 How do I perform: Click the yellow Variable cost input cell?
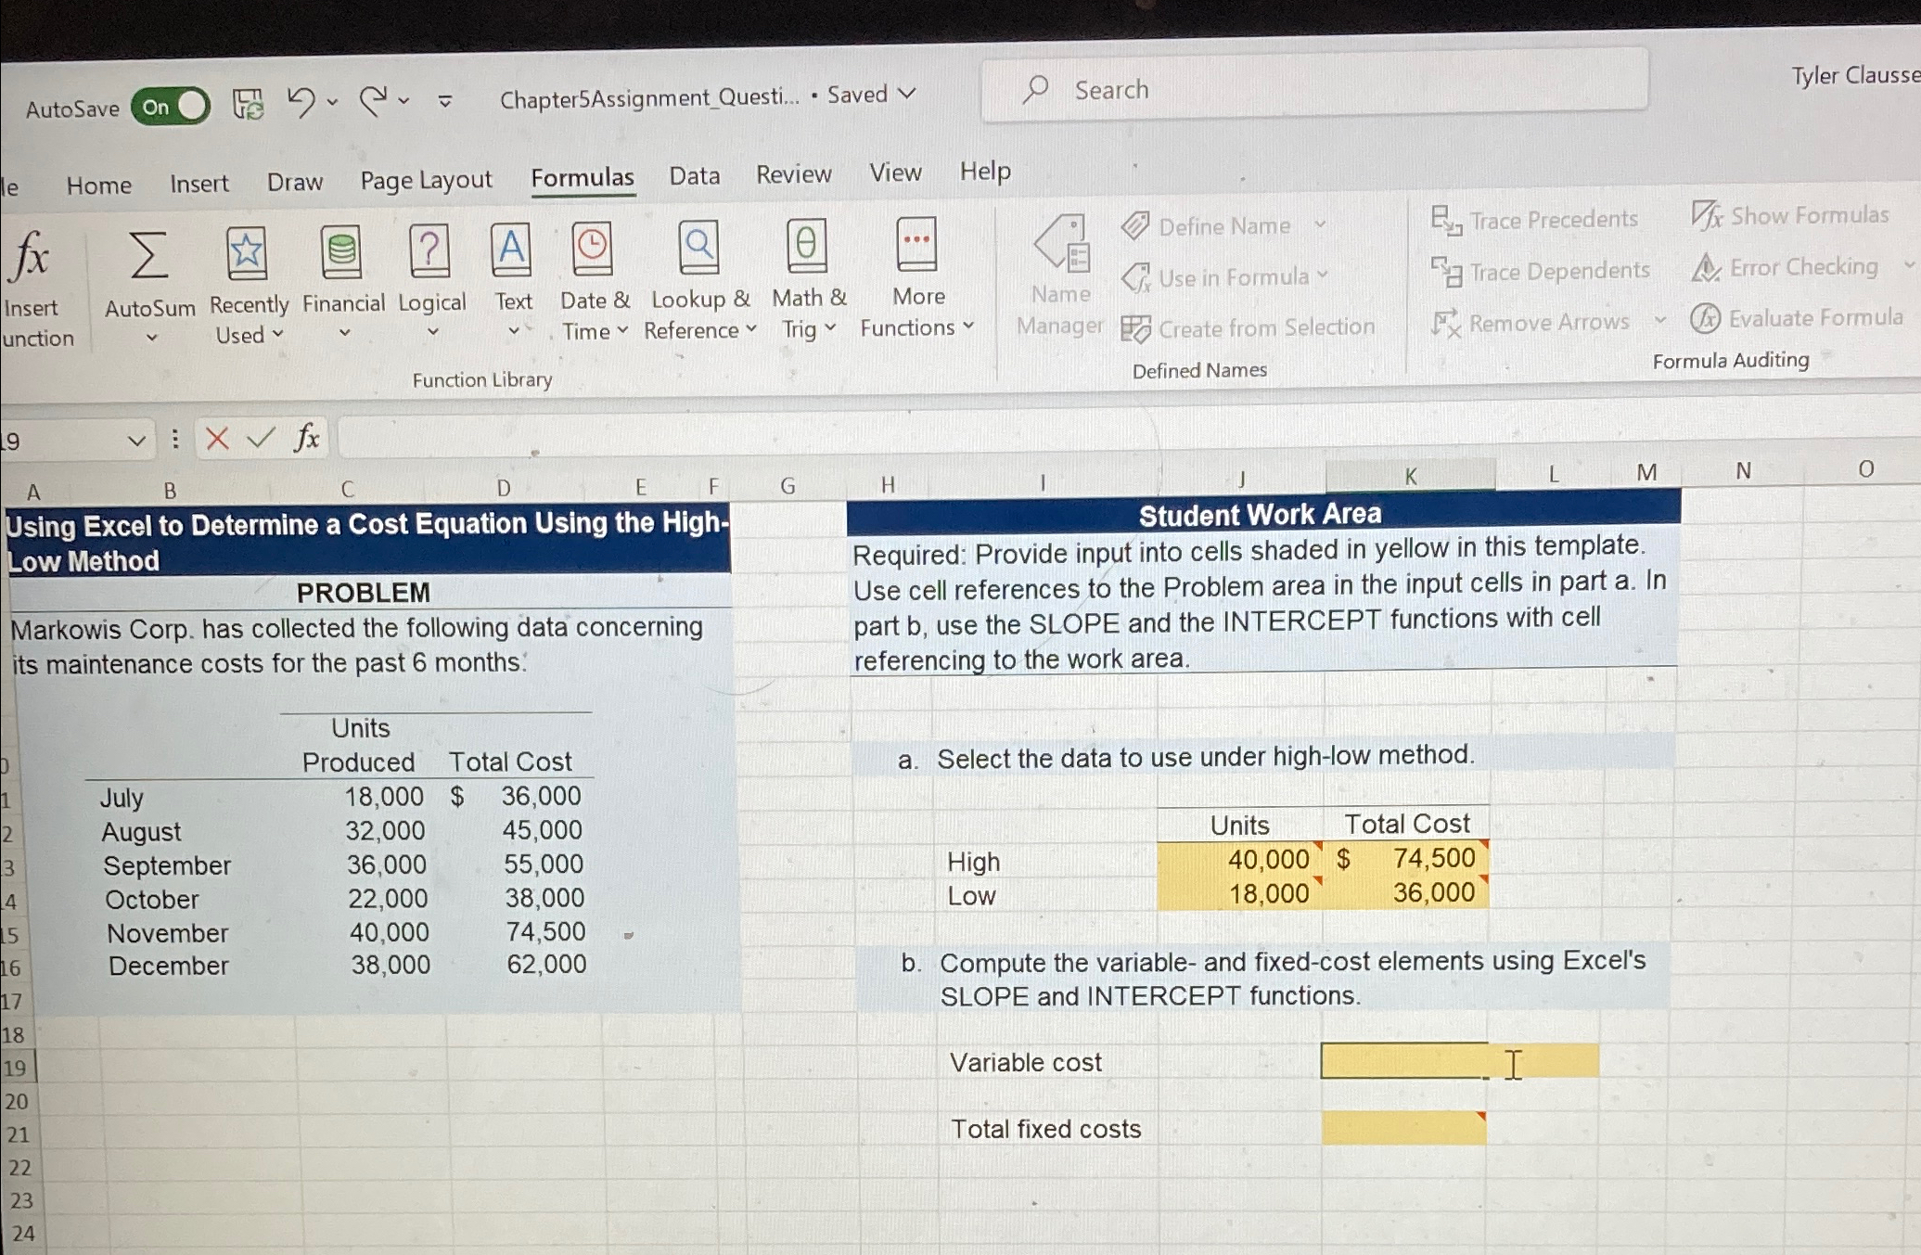click(x=1401, y=1060)
